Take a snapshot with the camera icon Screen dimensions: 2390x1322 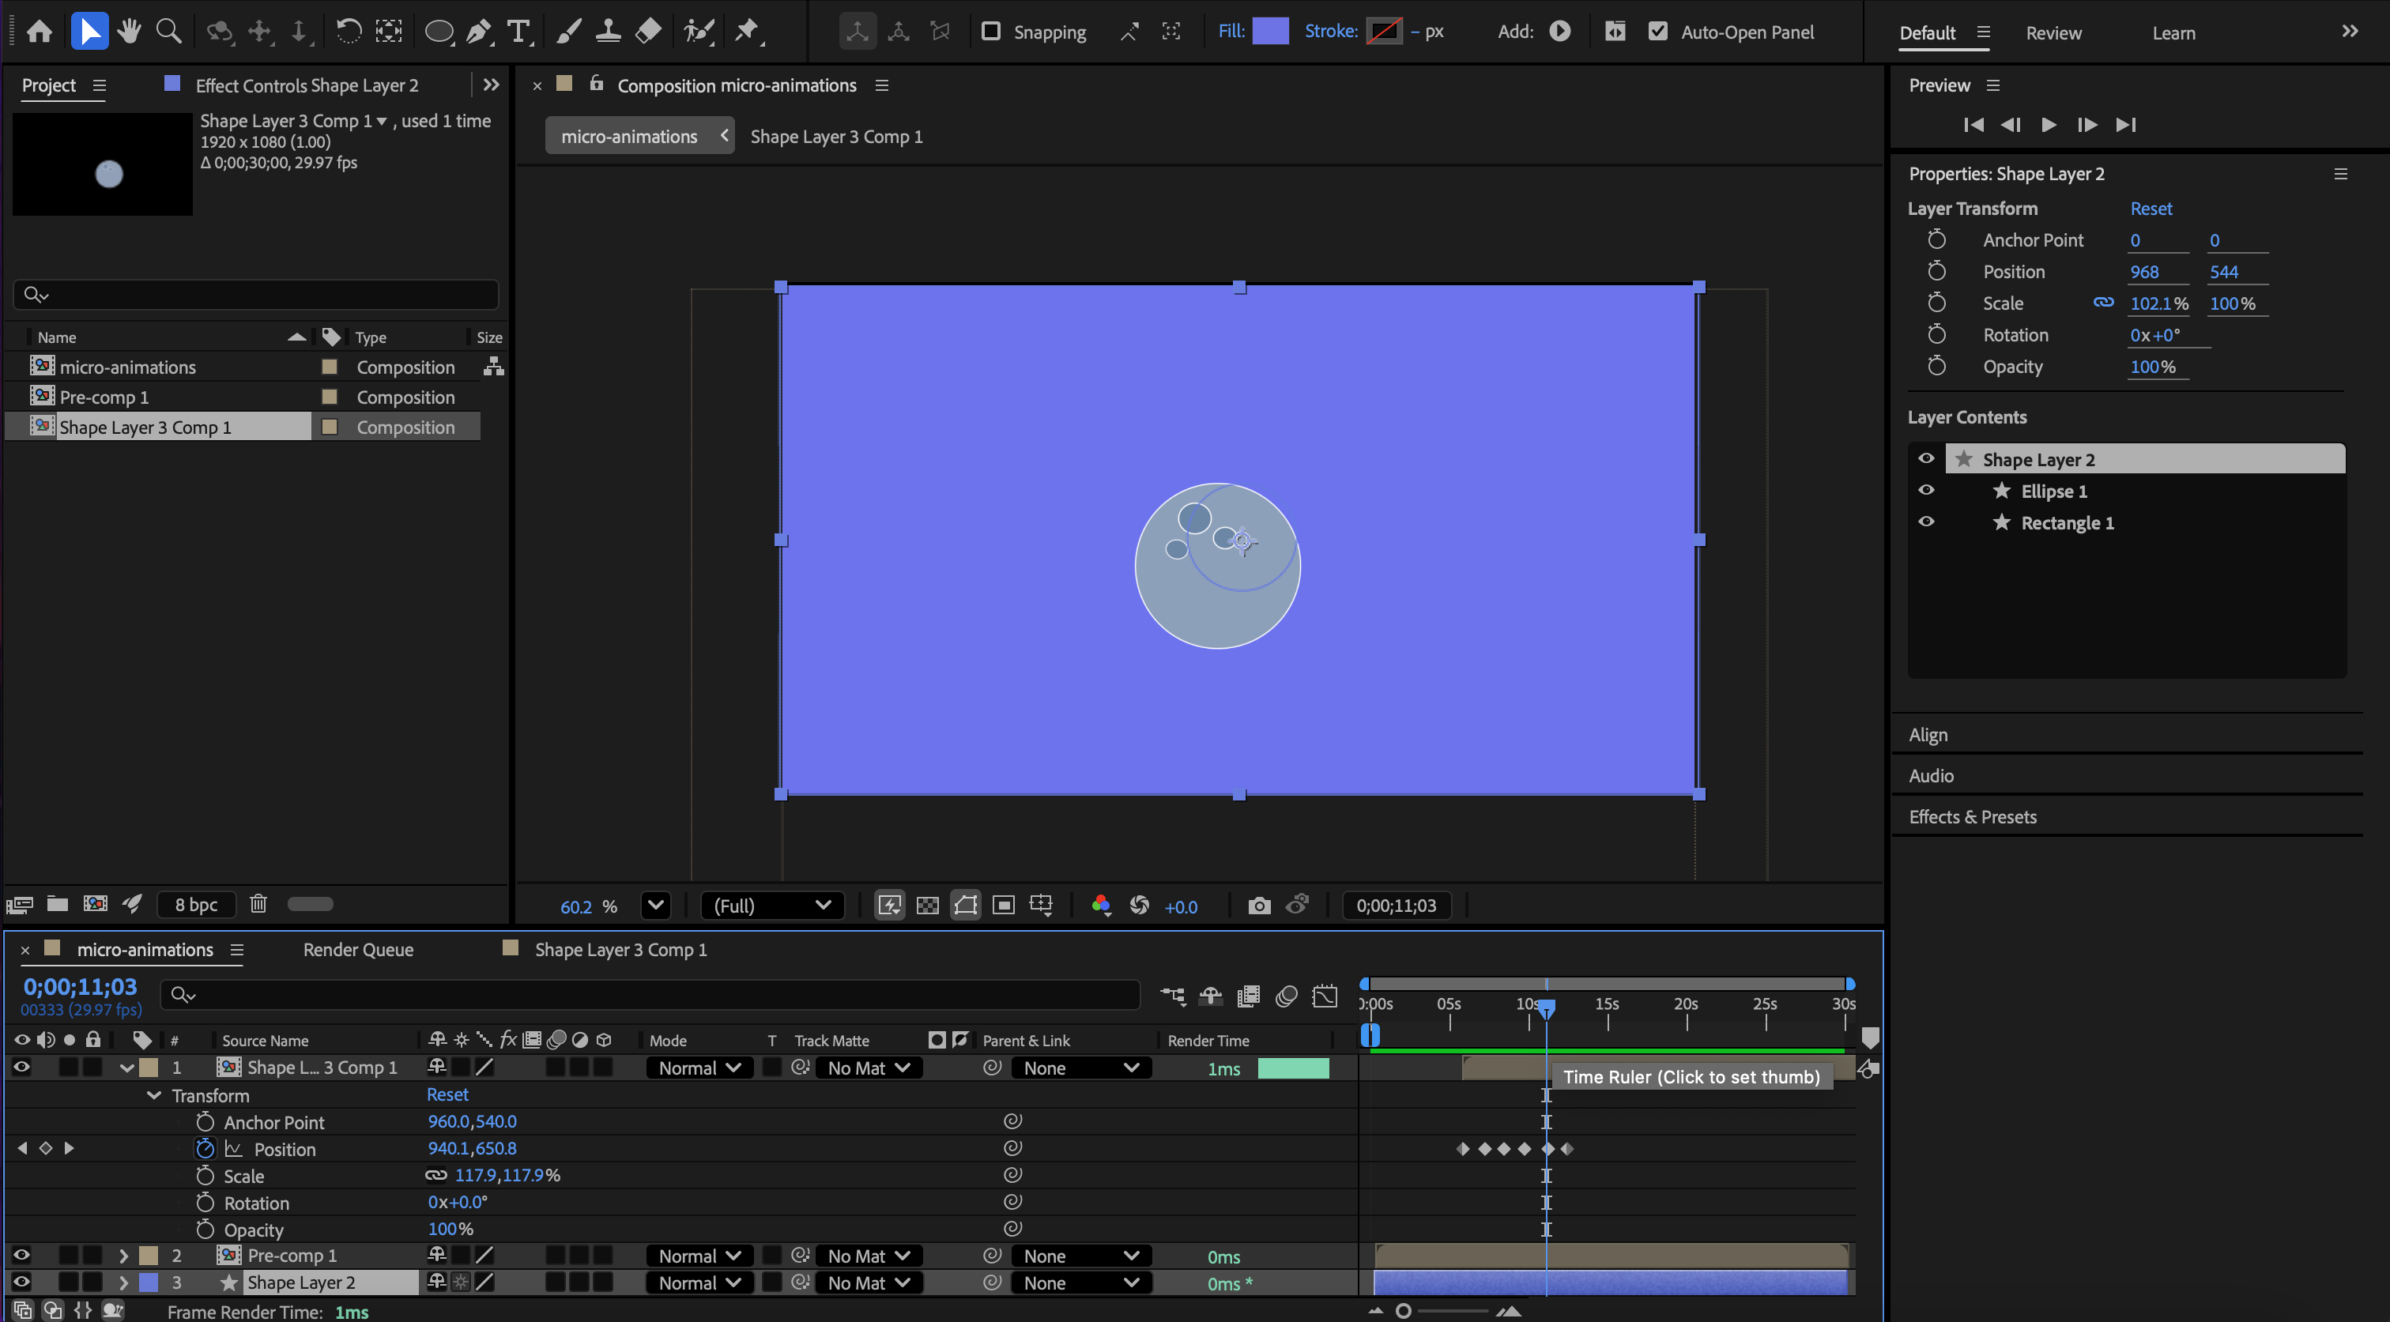[1258, 906]
